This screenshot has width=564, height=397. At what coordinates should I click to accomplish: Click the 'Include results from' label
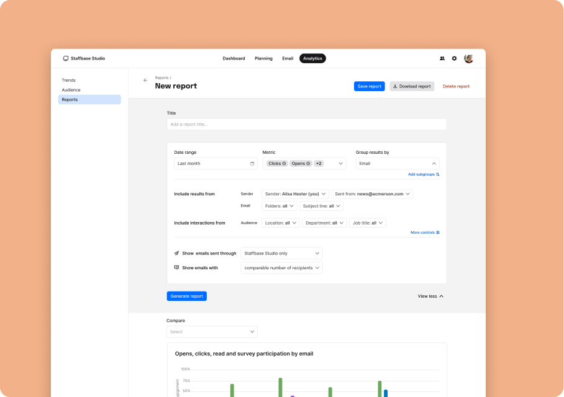pyautogui.click(x=194, y=194)
